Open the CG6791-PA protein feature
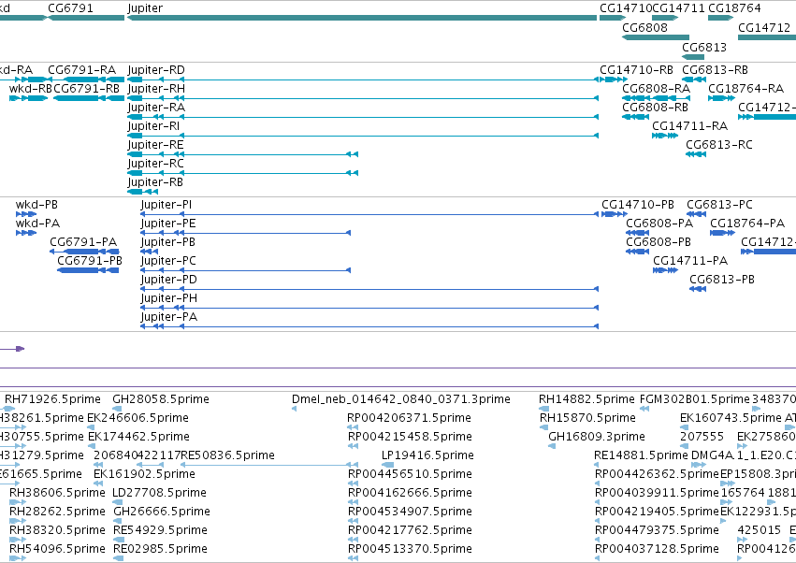The width and height of the screenshot is (796, 563). point(84,252)
